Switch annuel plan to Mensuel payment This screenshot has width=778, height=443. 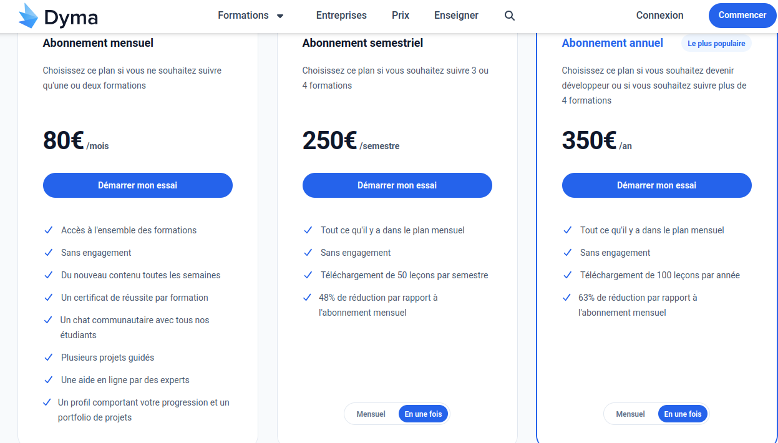[x=630, y=414]
